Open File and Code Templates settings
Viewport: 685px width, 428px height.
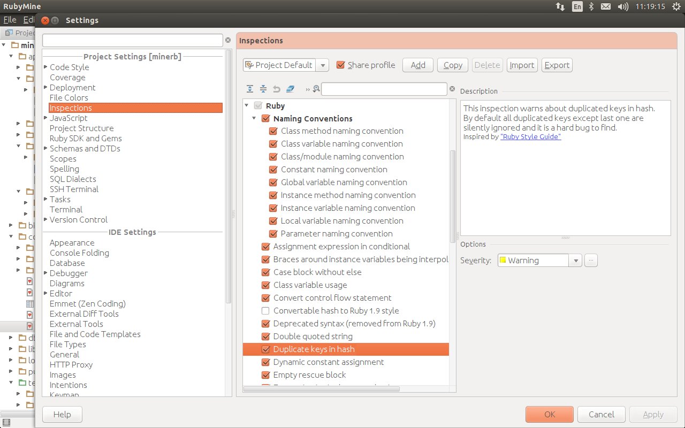(95, 334)
